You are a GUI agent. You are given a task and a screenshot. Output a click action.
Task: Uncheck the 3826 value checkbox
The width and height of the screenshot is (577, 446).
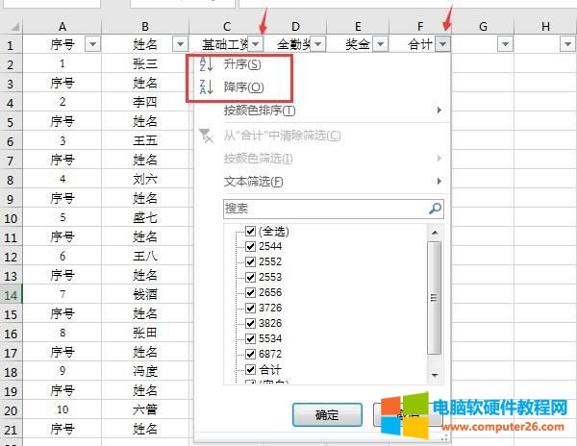(251, 323)
